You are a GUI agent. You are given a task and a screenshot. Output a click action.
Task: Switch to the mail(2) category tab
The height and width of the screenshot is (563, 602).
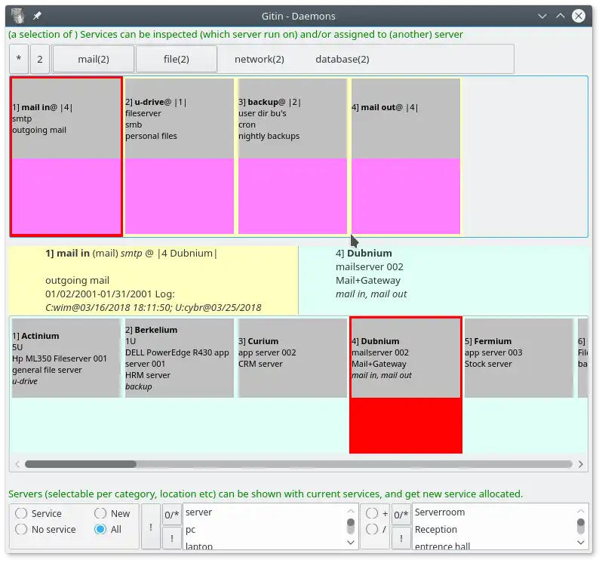click(94, 59)
